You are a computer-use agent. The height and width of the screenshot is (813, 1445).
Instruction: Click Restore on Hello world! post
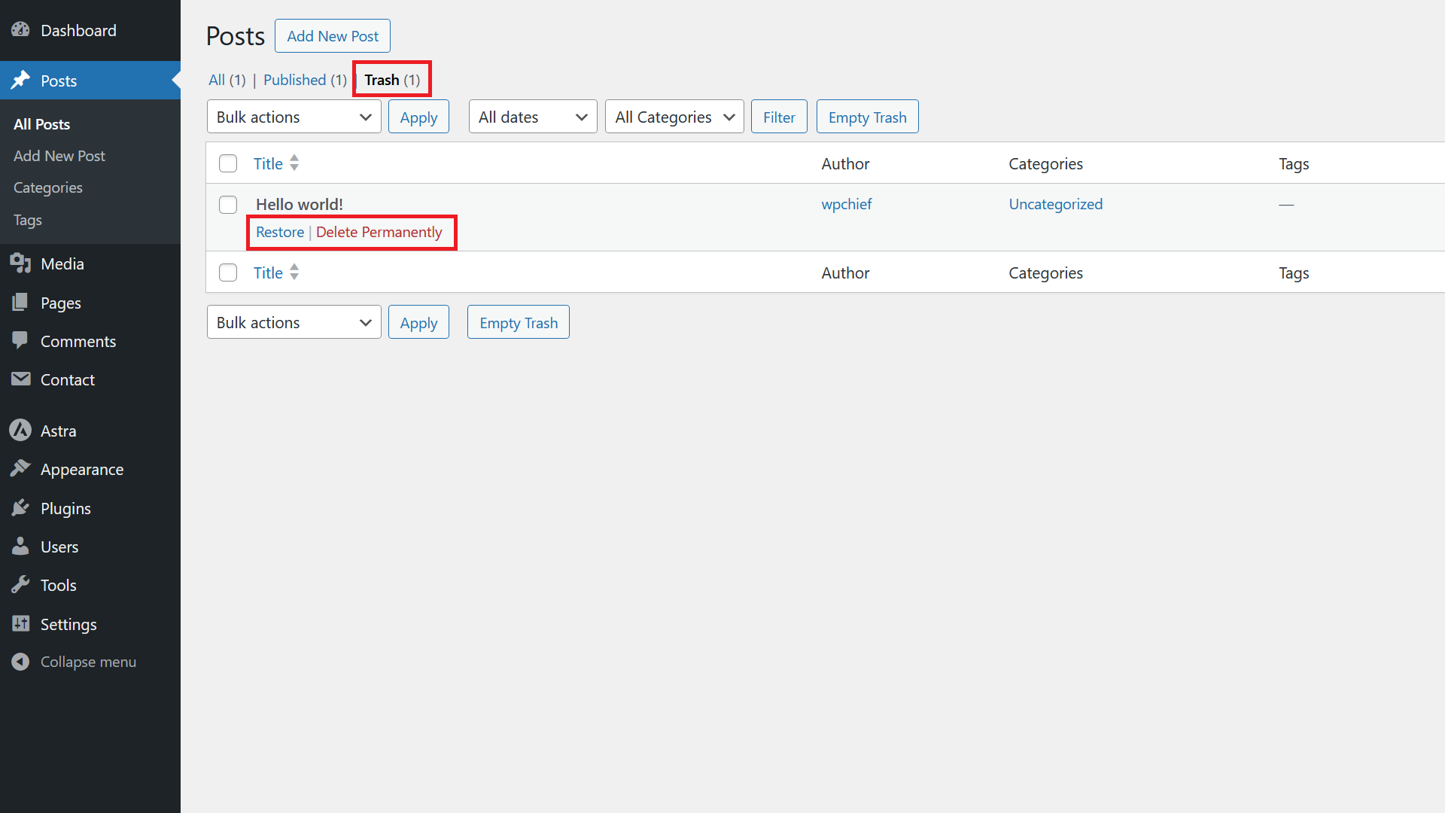click(279, 231)
